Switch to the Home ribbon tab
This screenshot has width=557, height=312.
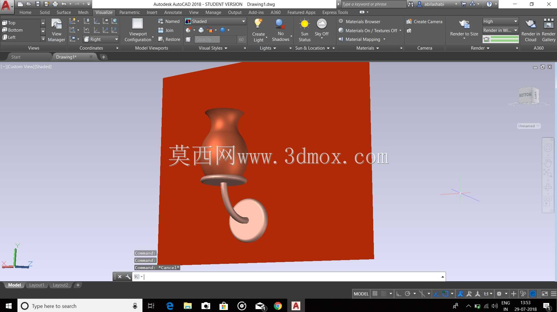[x=25, y=12]
